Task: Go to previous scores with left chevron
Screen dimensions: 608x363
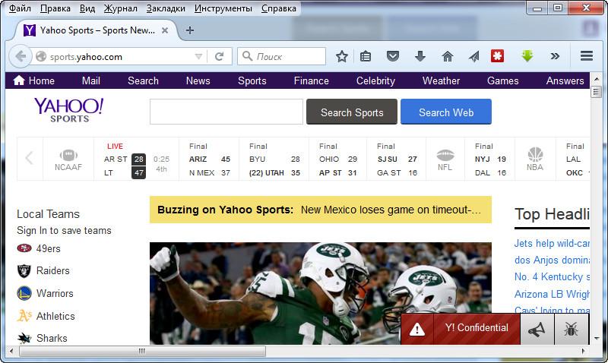Action: [29, 158]
